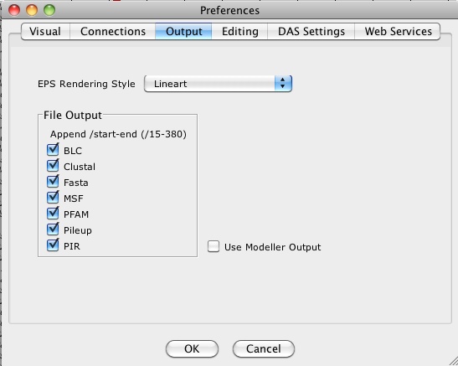The image size is (458, 366).
Task: Open the EPS Rendering Style dropdown
Action: tap(218, 84)
